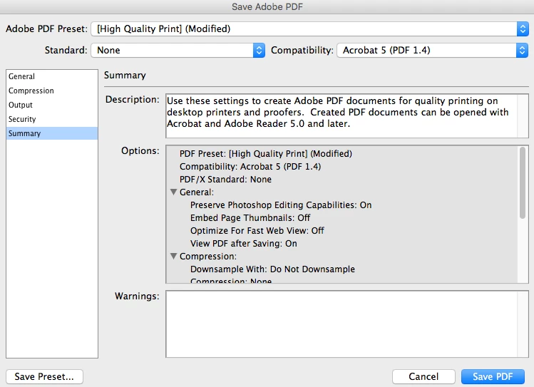Click the Cancel button
This screenshot has height=387, width=534.
[423, 376]
